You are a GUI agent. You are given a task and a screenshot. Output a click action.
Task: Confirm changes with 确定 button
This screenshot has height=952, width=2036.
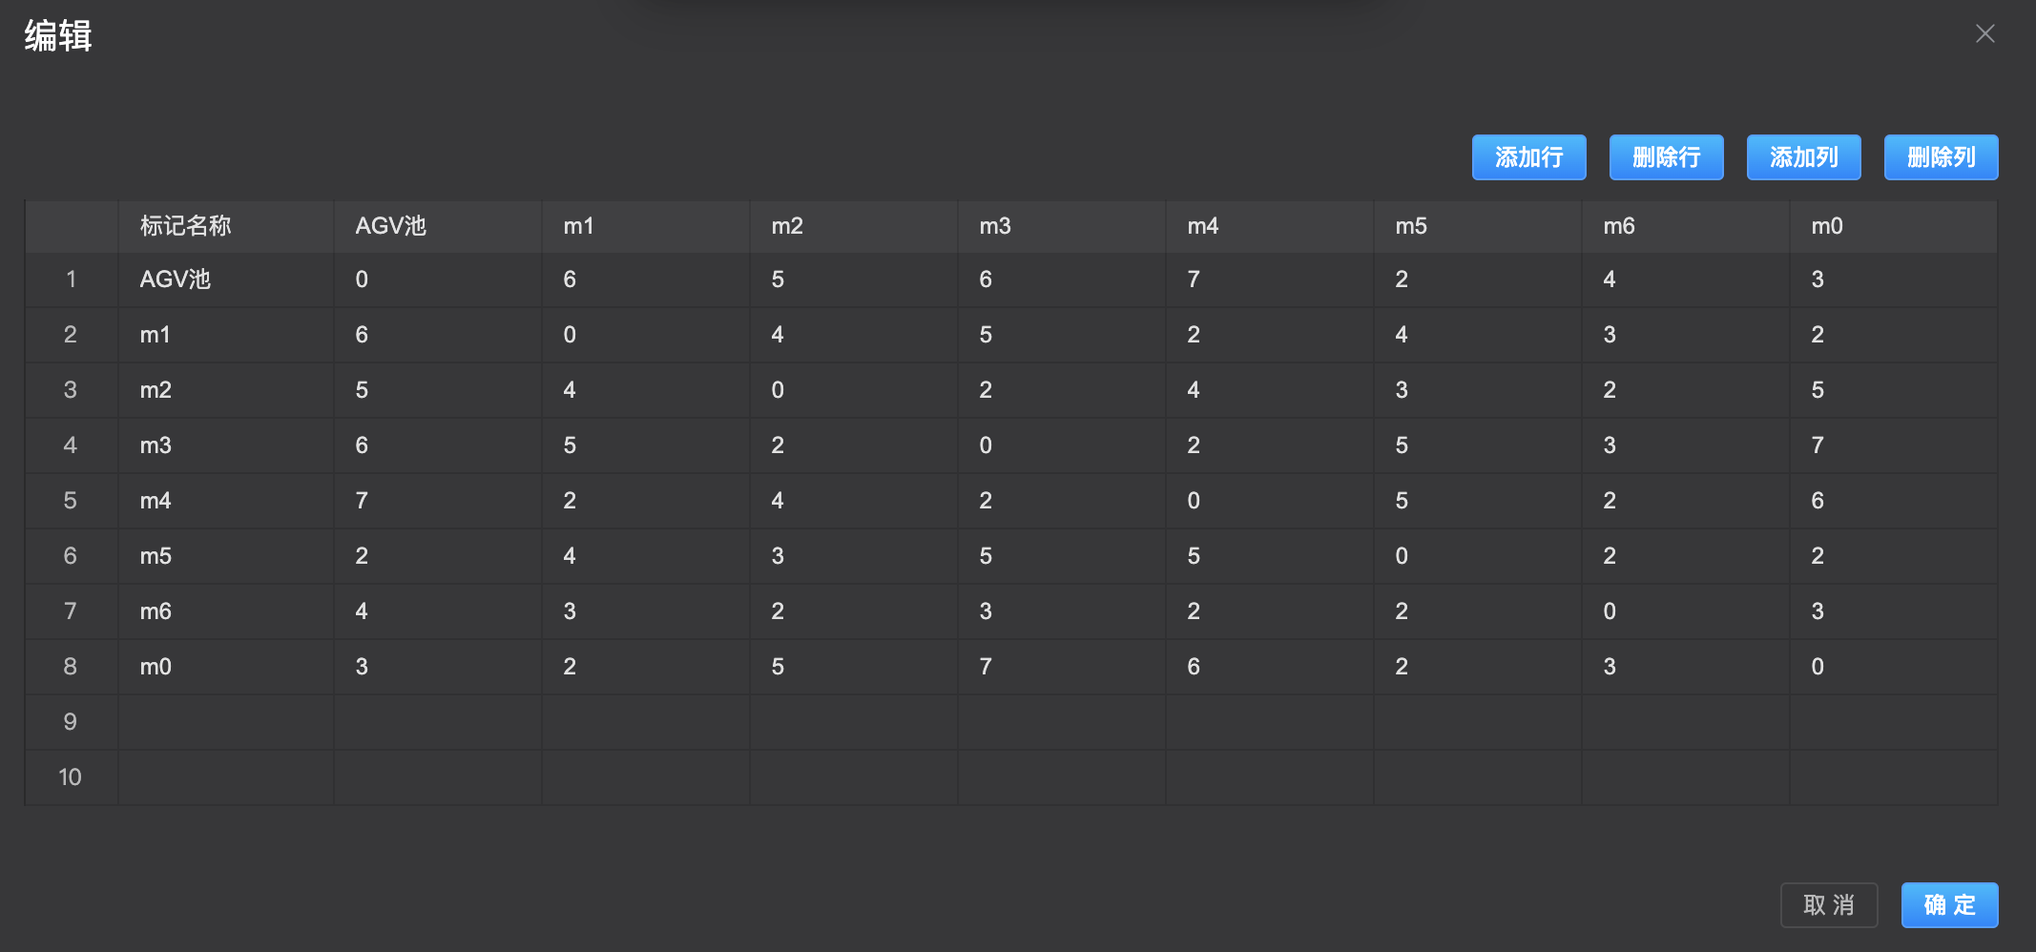pos(1949,904)
